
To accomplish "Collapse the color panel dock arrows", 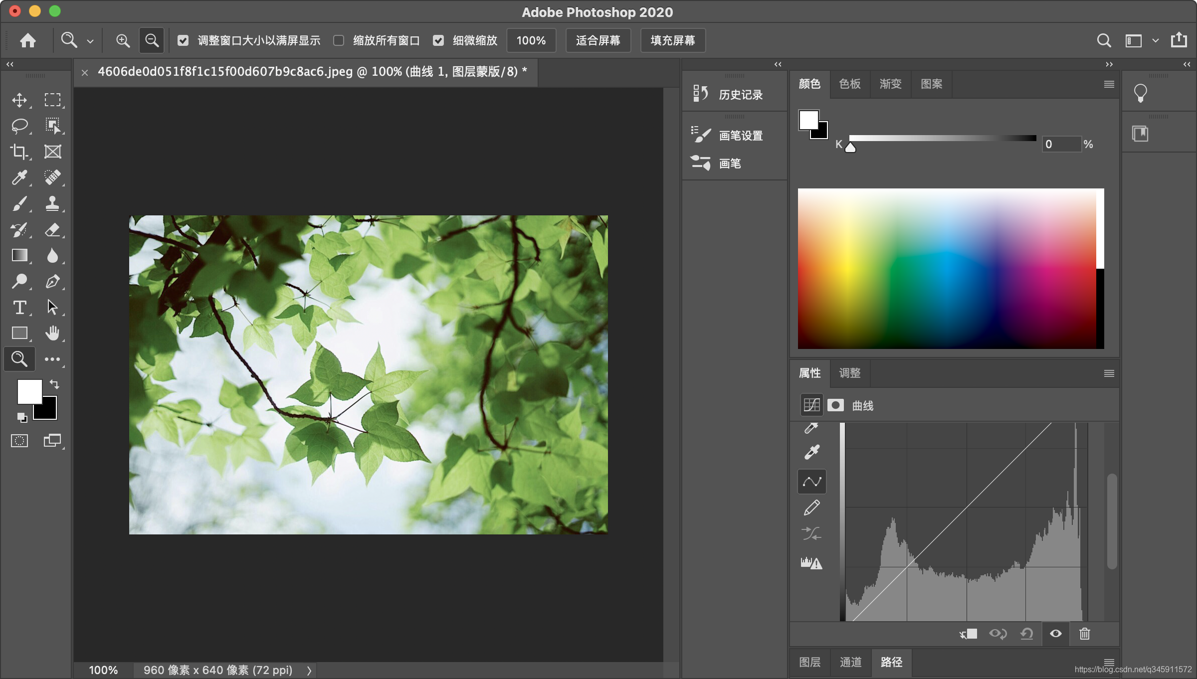I will (x=1109, y=64).
